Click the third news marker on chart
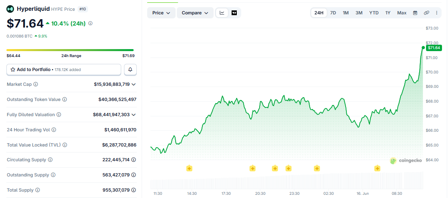The image size is (448, 198). [x=275, y=168]
